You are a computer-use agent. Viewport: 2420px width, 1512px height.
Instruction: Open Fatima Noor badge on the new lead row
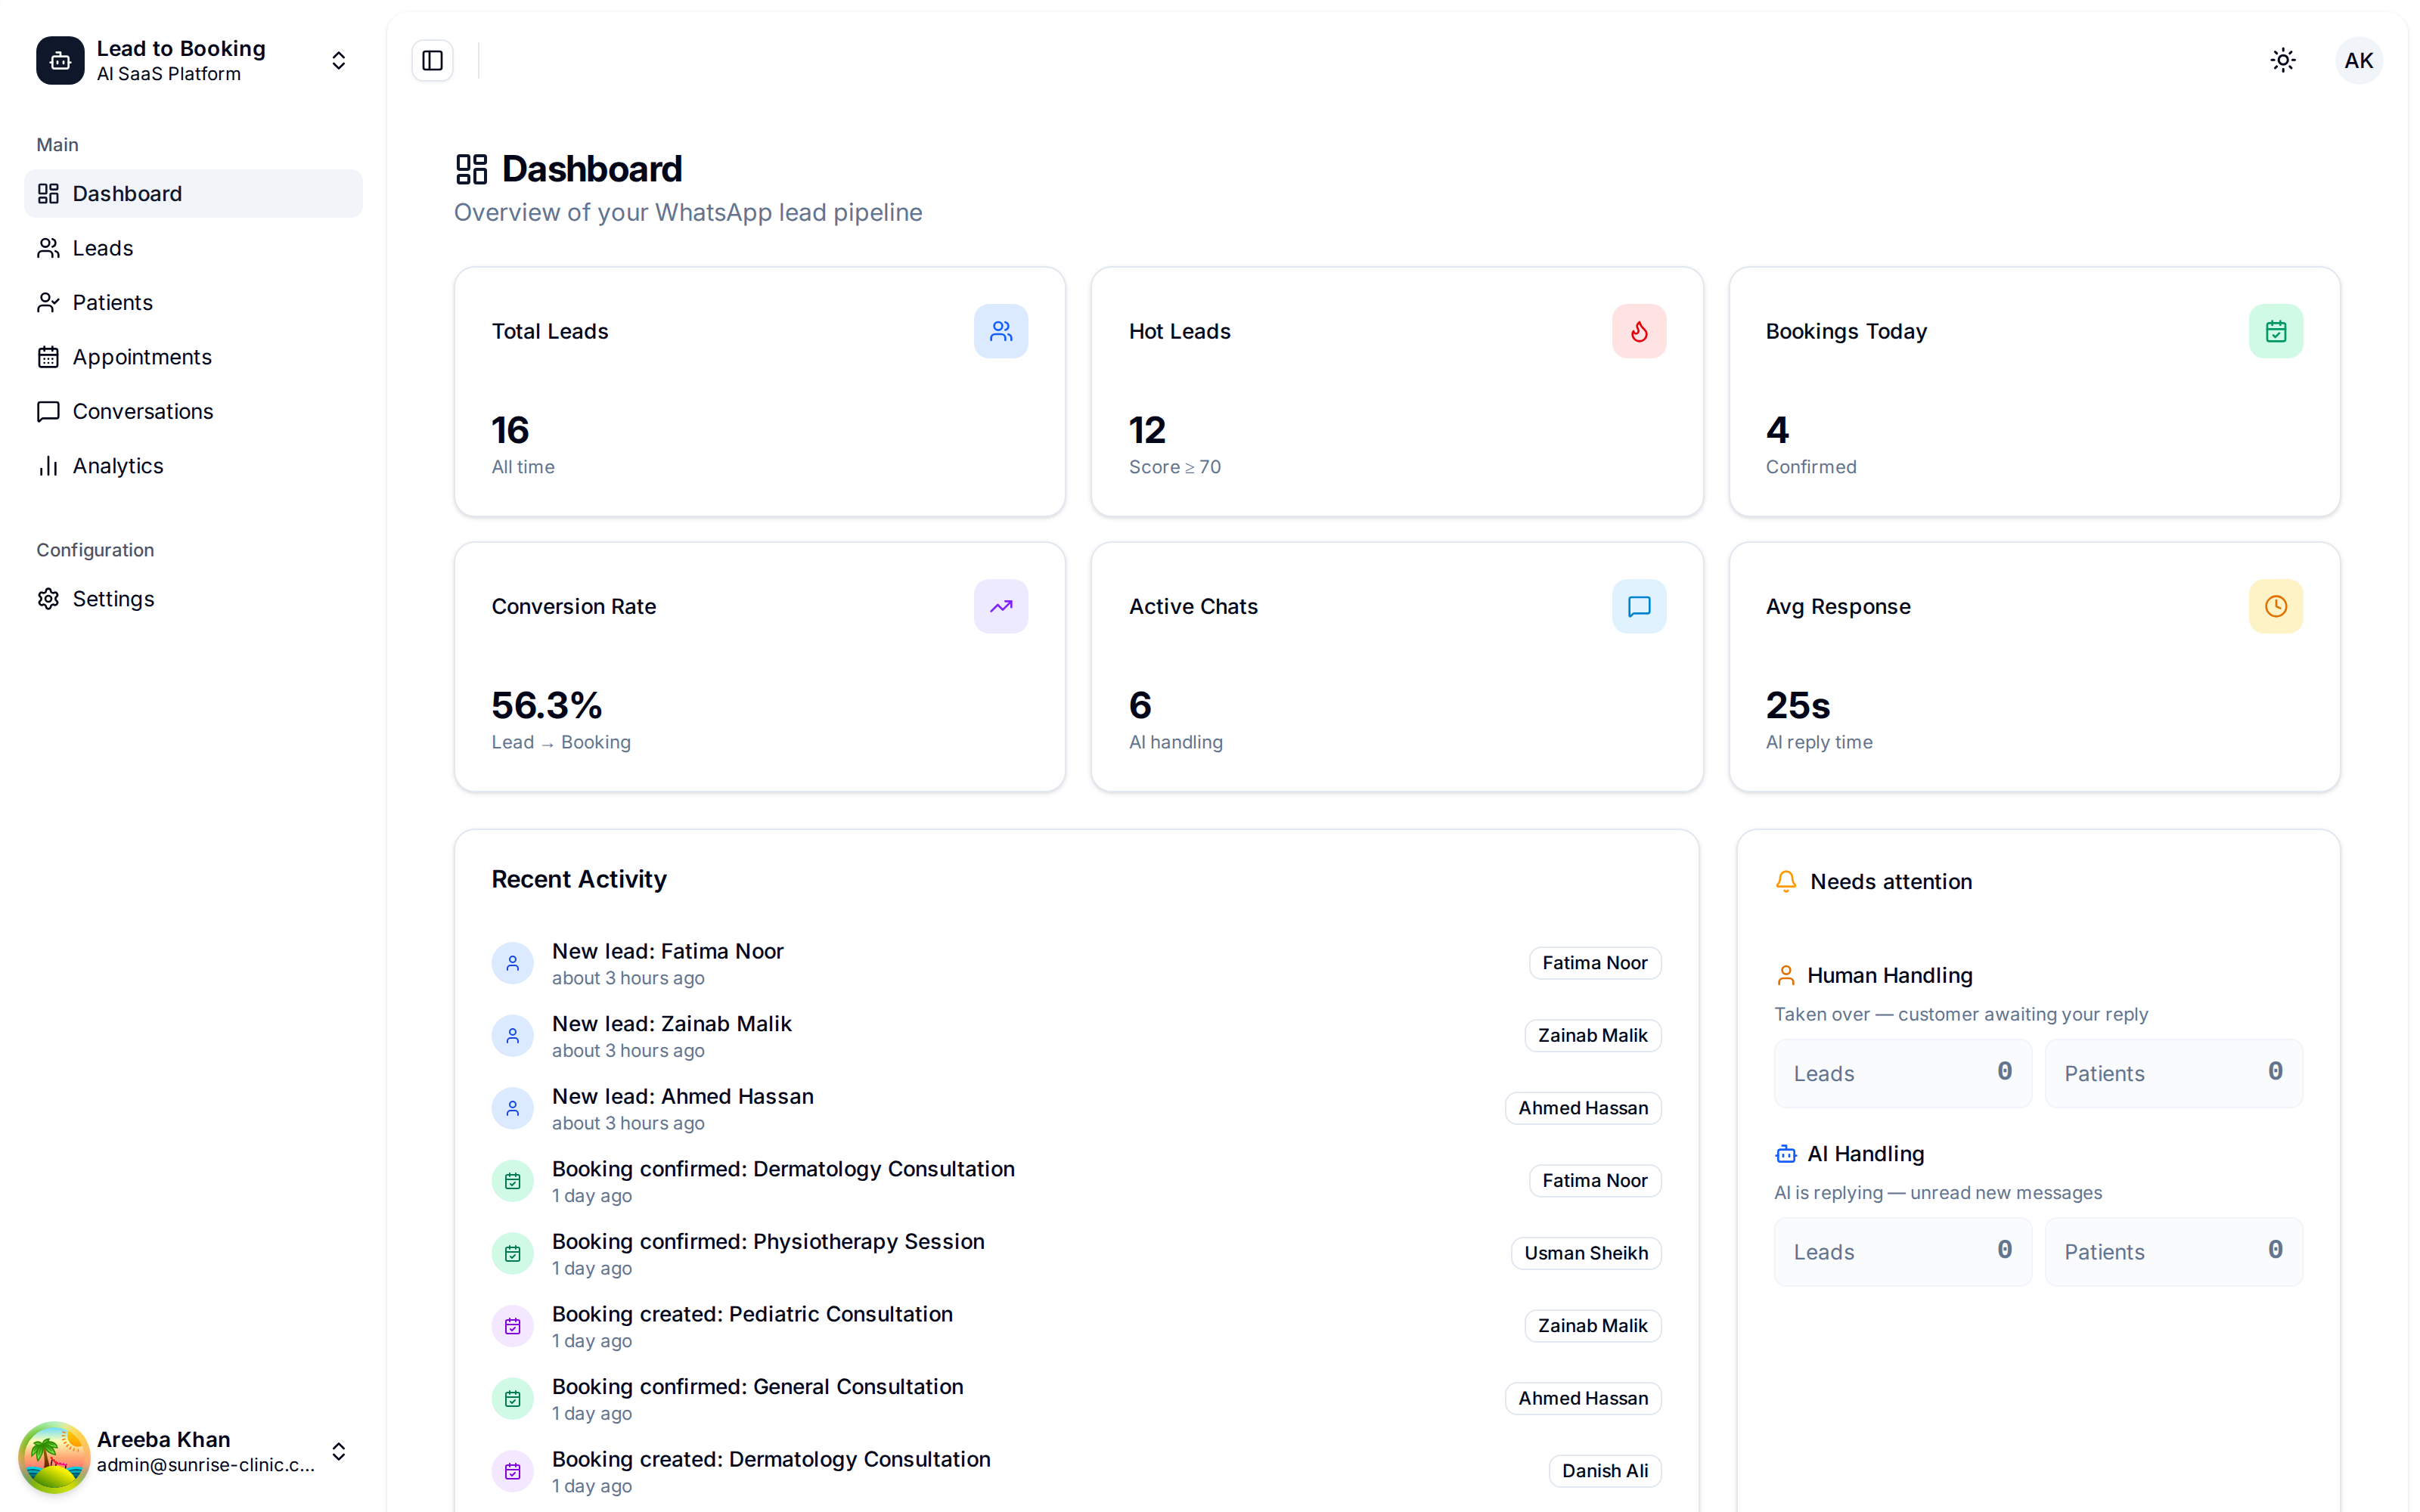click(x=1594, y=963)
